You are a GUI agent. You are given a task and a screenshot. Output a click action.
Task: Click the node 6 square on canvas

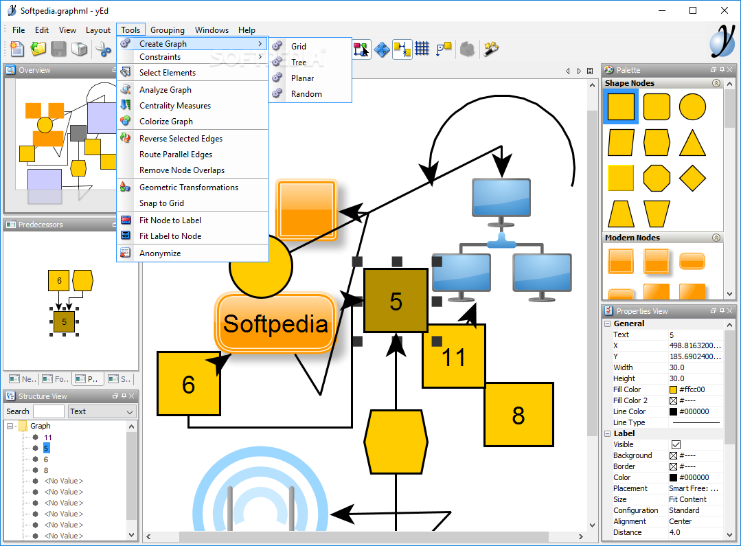tap(189, 384)
